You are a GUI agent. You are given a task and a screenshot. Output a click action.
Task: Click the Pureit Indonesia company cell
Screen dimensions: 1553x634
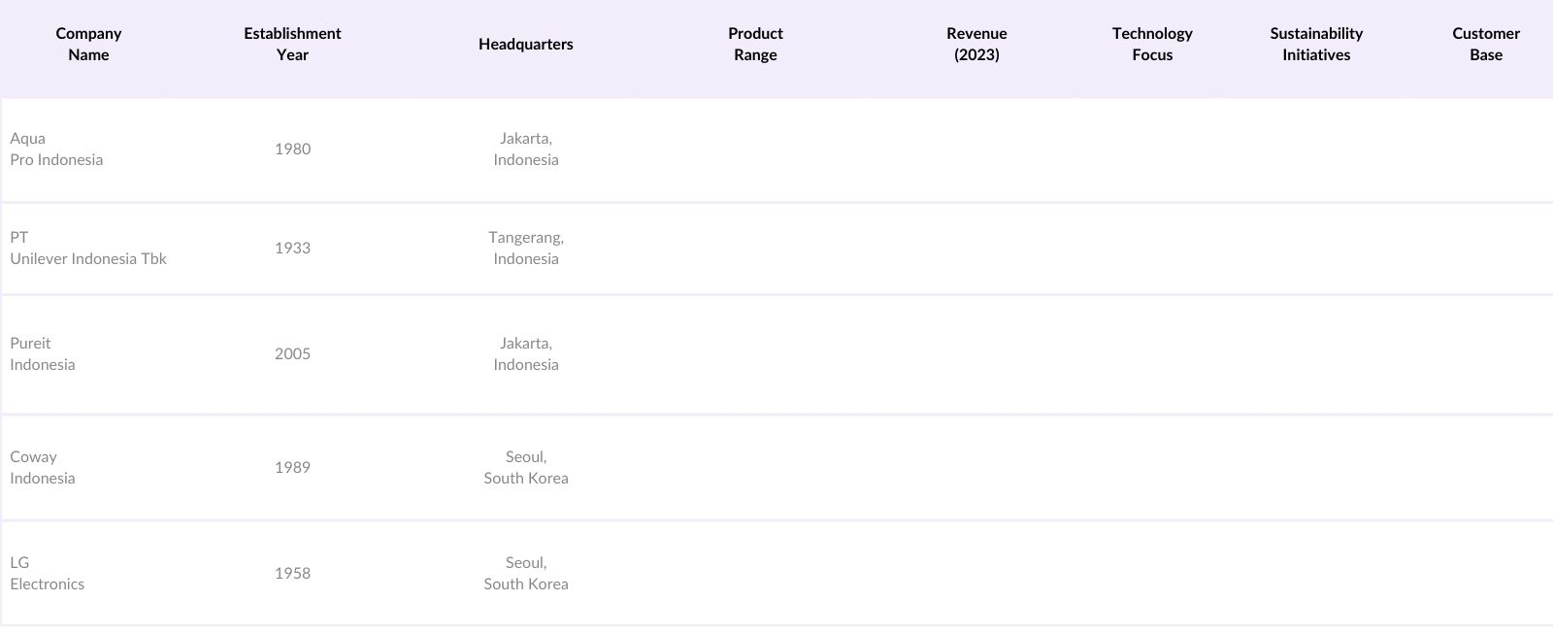tap(43, 354)
